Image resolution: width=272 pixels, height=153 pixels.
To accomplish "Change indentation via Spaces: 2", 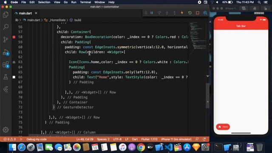I will [103, 139].
